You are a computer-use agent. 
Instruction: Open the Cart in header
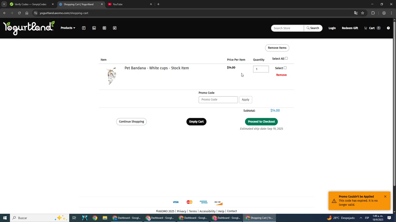[372, 28]
